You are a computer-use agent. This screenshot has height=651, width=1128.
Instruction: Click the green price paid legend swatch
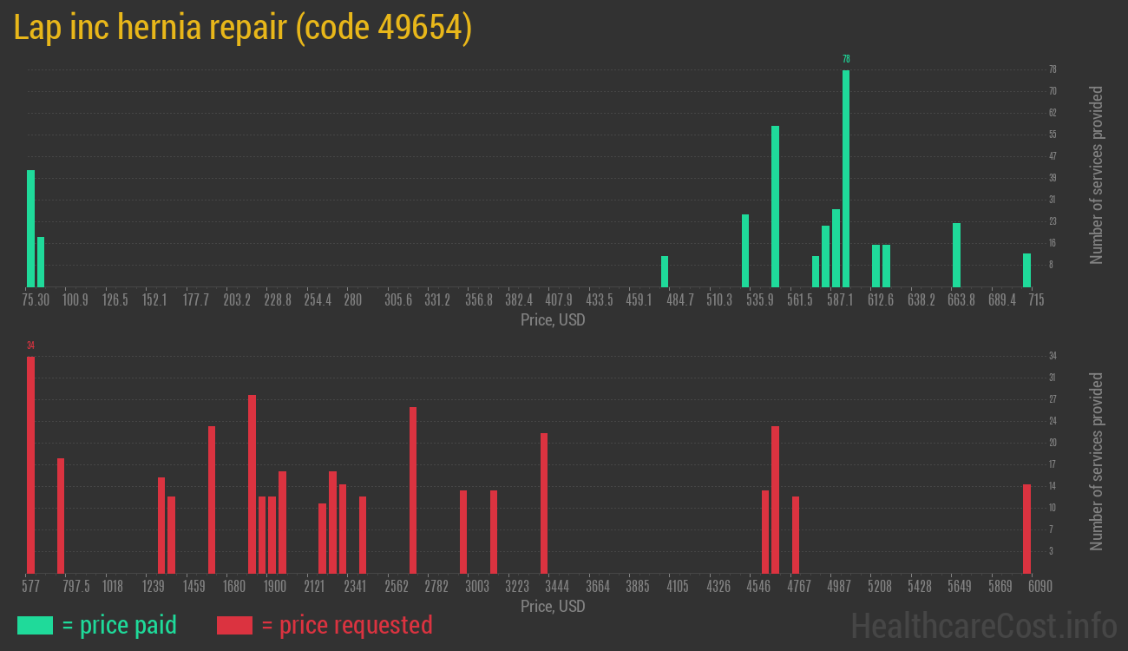click(x=35, y=625)
